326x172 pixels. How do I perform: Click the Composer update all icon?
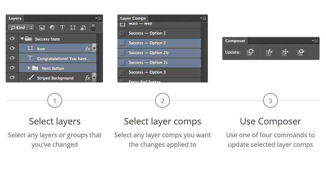[250, 52]
